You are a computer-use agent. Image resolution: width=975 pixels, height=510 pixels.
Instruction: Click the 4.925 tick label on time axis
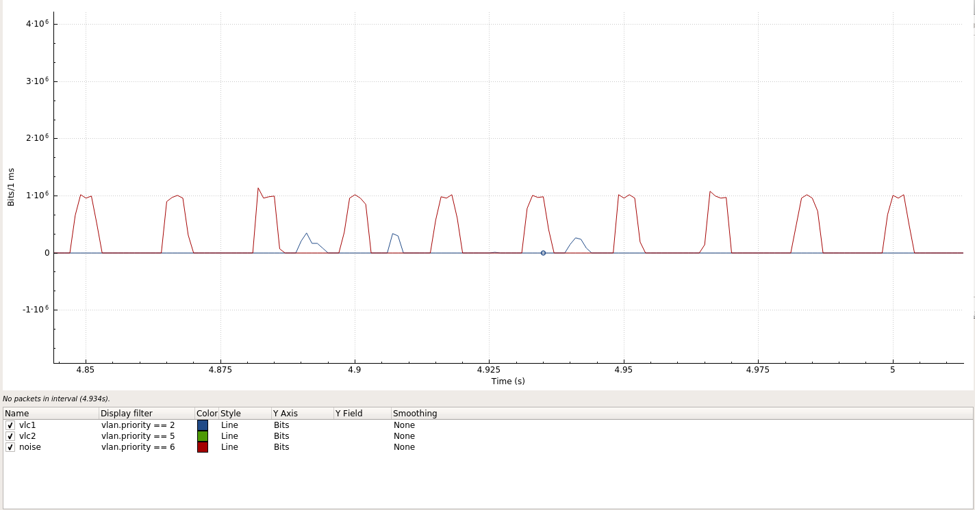point(489,370)
